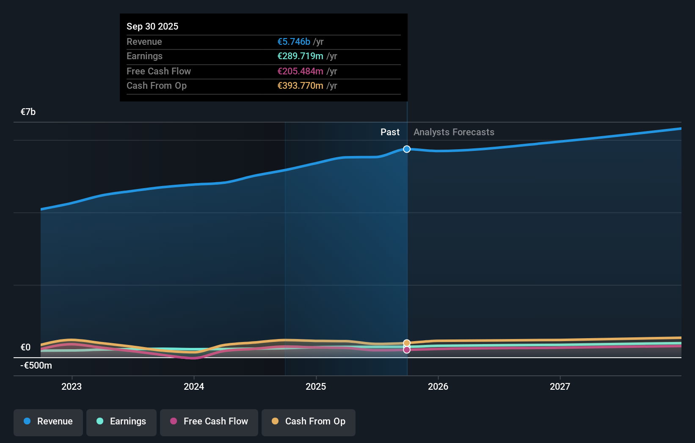The width and height of the screenshot is (695, 443).
Task: Click the 2024 label on the x-axis
Action: pos(193,386)
